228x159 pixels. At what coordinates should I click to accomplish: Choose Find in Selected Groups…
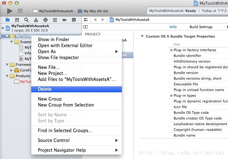coord(76,131)
